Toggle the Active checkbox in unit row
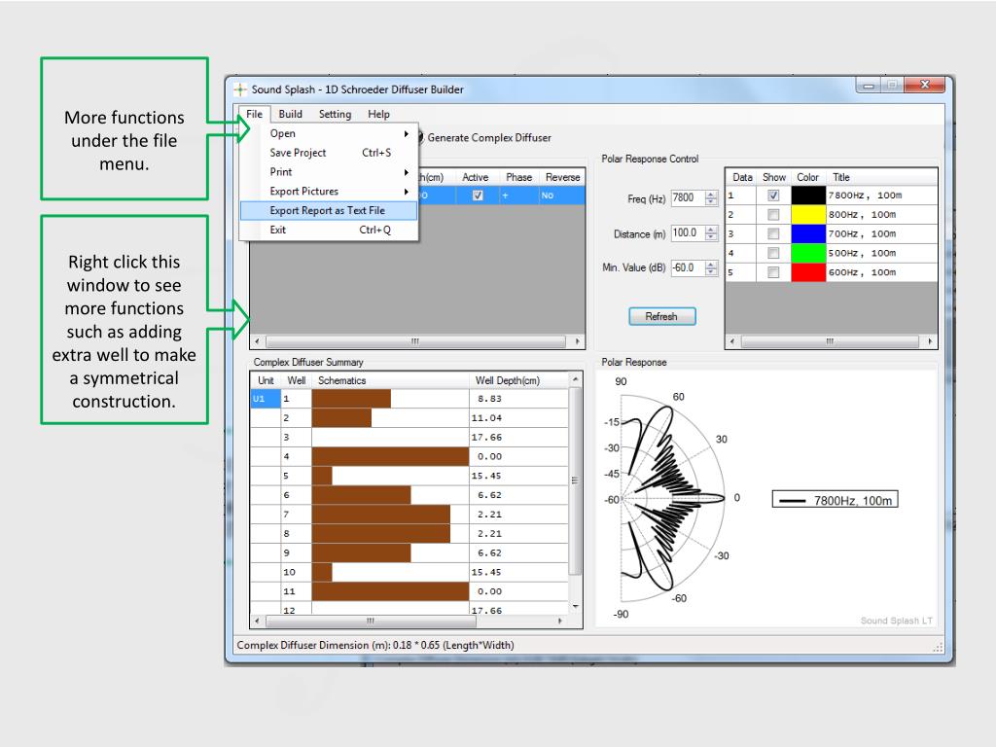 coord(478,196)
